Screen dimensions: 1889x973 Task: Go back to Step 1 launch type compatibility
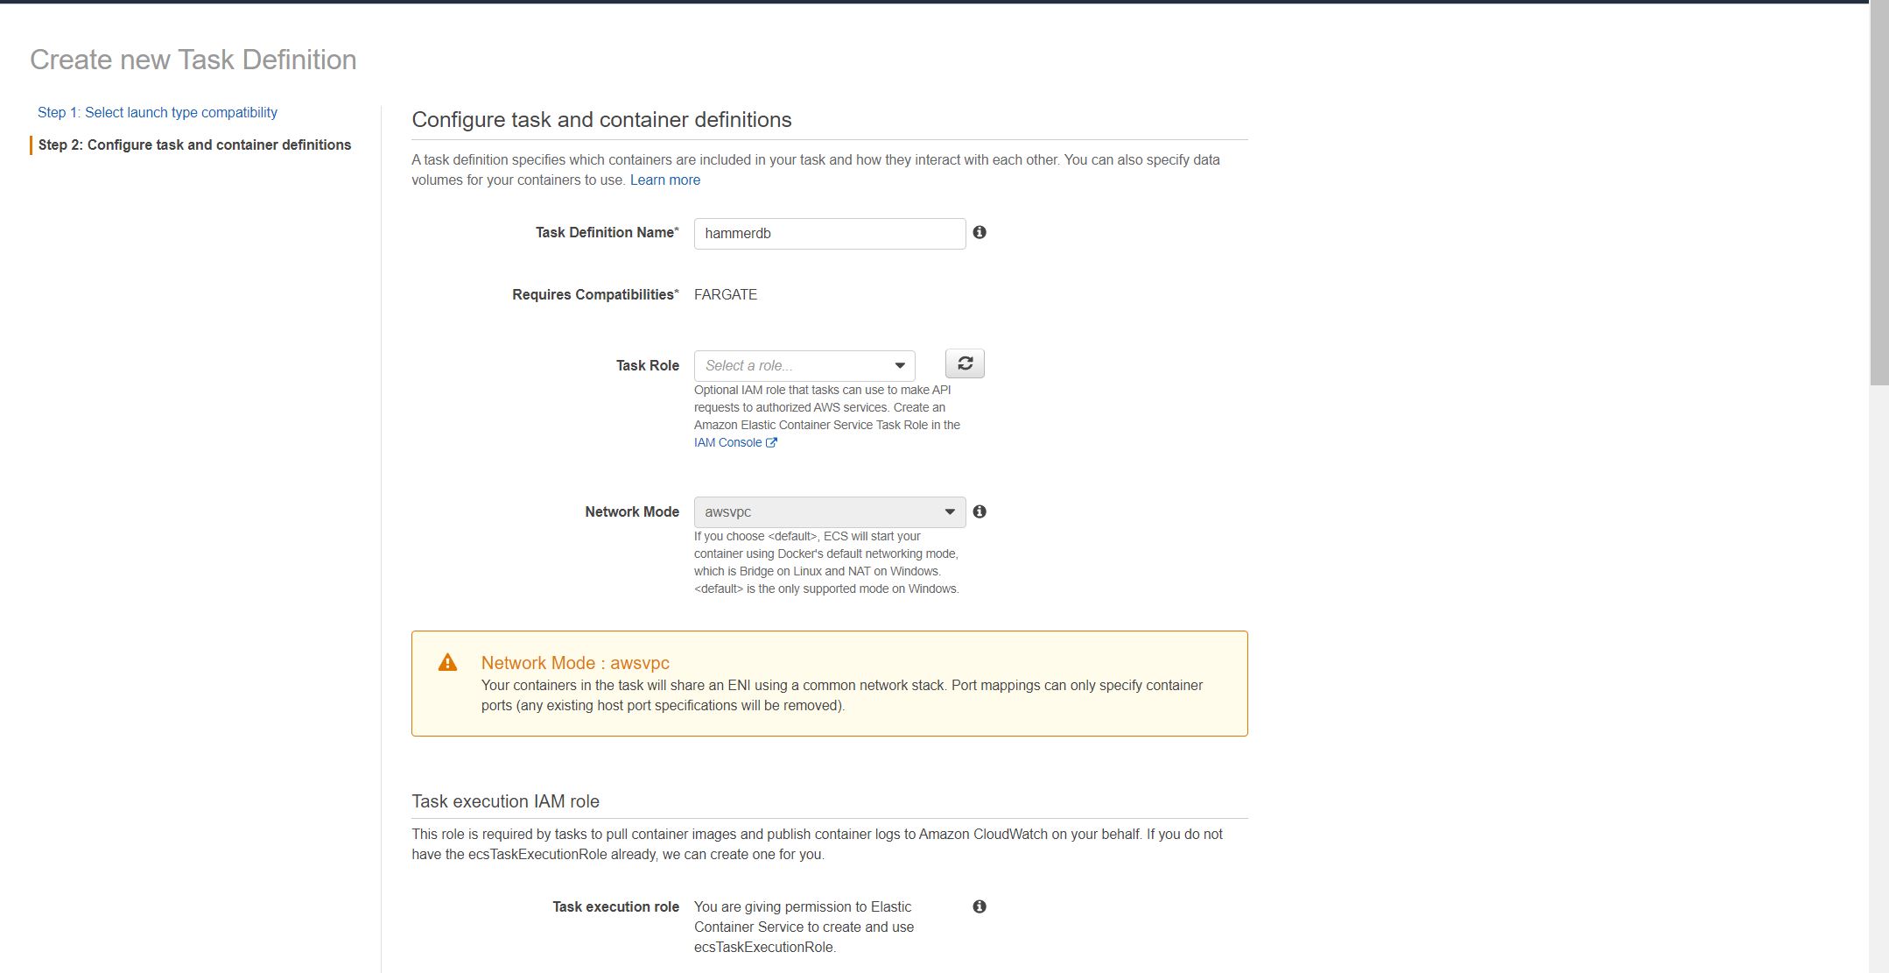(x=157, y=112)
